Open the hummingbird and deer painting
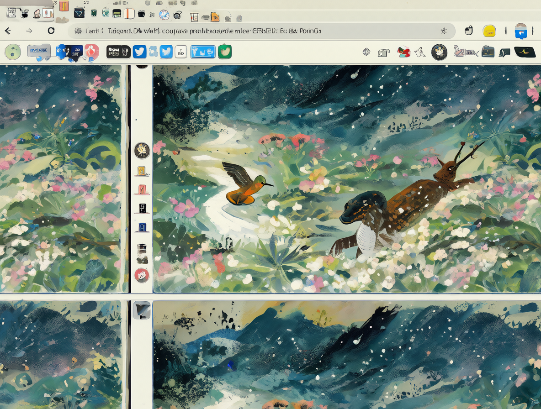Viewport: 541px width, 409px height. 347,179
